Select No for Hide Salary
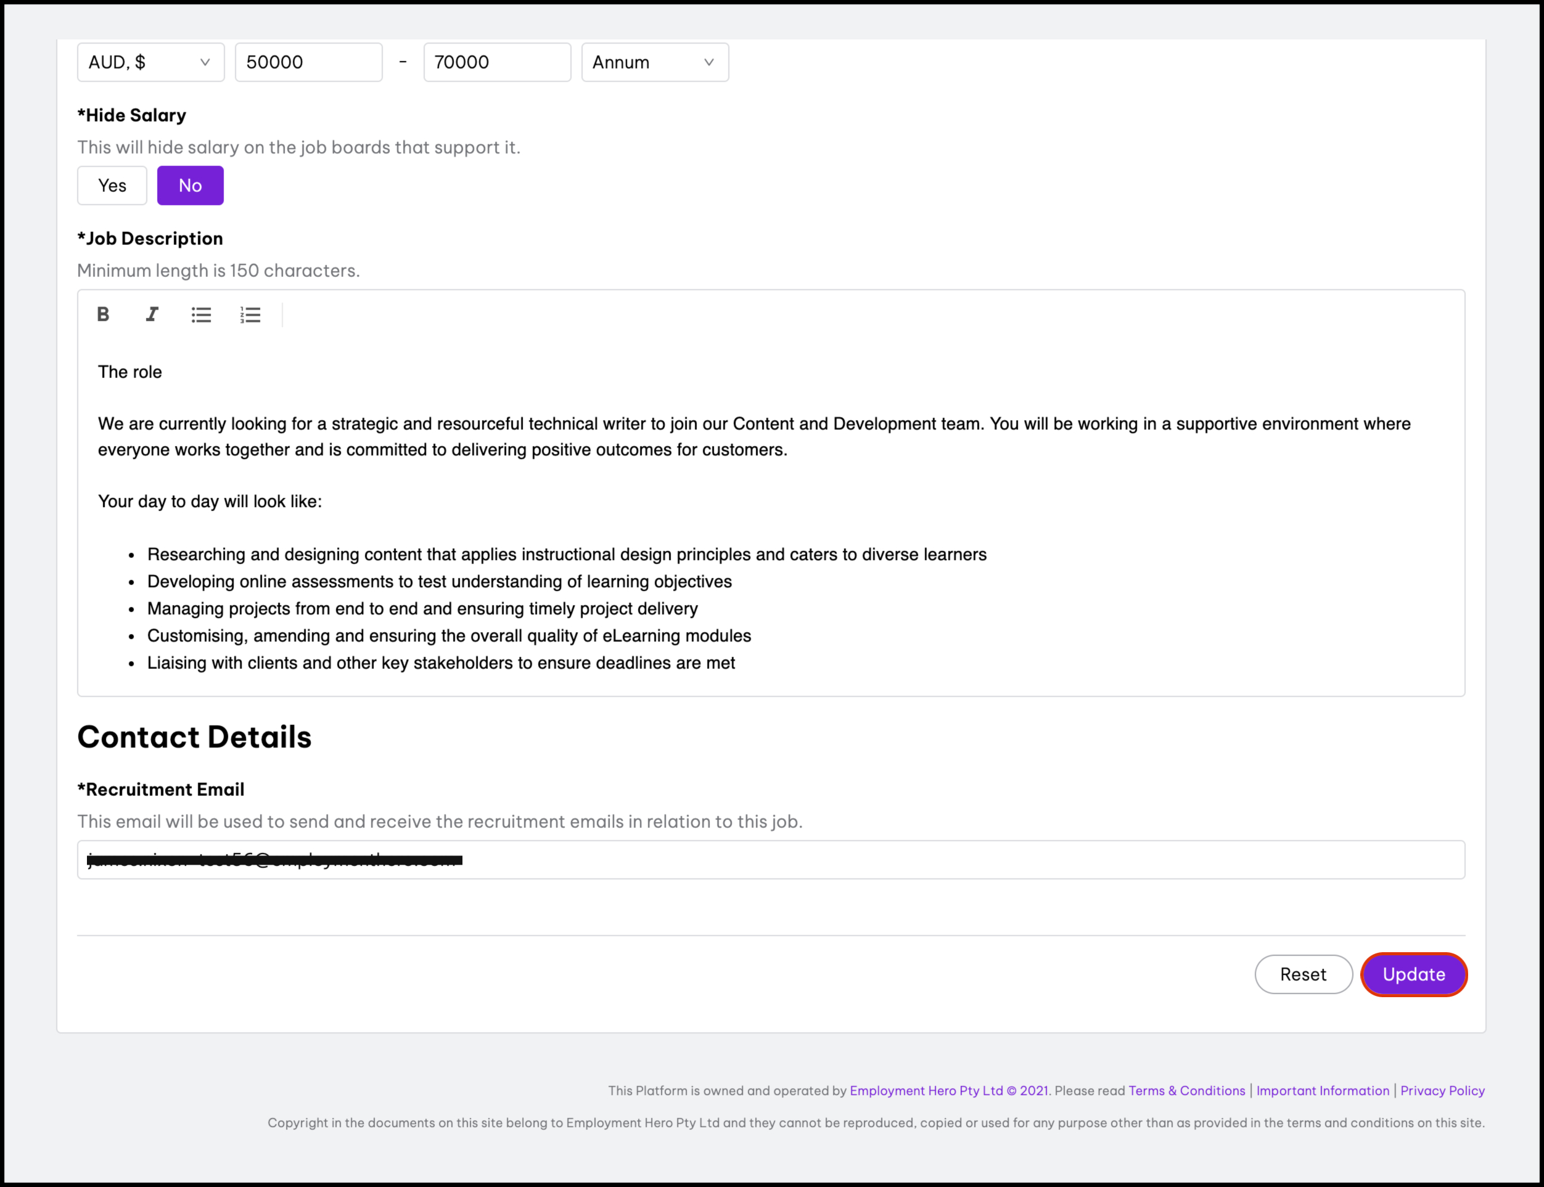The height and width of the screenshot is (1187, 1544). click(x=190, y=186)
